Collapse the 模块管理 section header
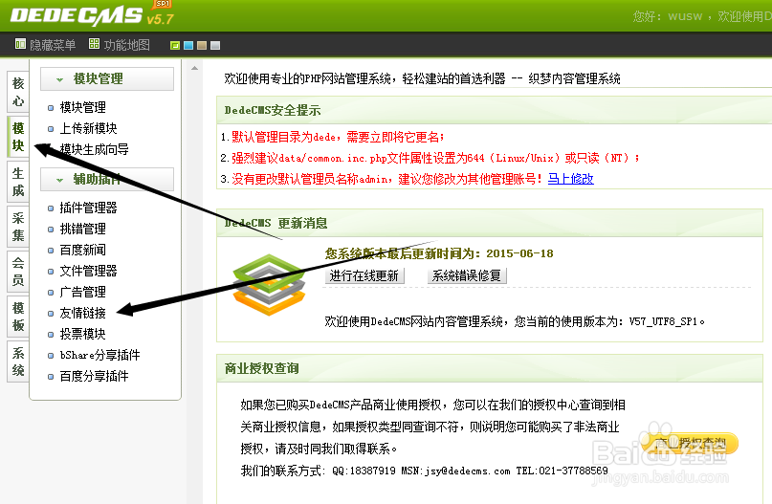The width and height of the screenshot is (772, 504). (x=107, y=78)
